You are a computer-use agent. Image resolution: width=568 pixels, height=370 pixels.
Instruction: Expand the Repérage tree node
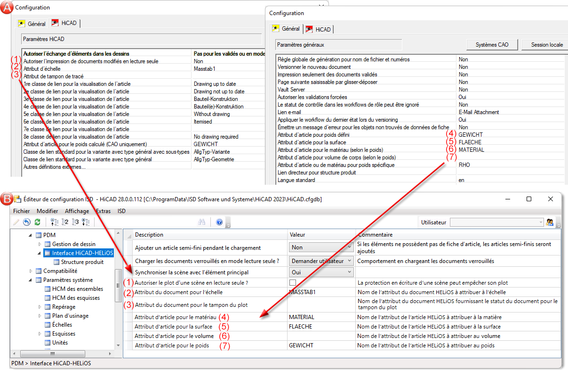tap(40, 307)
